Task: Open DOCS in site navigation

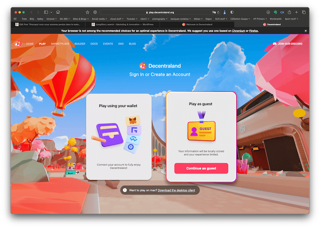Action: click(94, 44)
